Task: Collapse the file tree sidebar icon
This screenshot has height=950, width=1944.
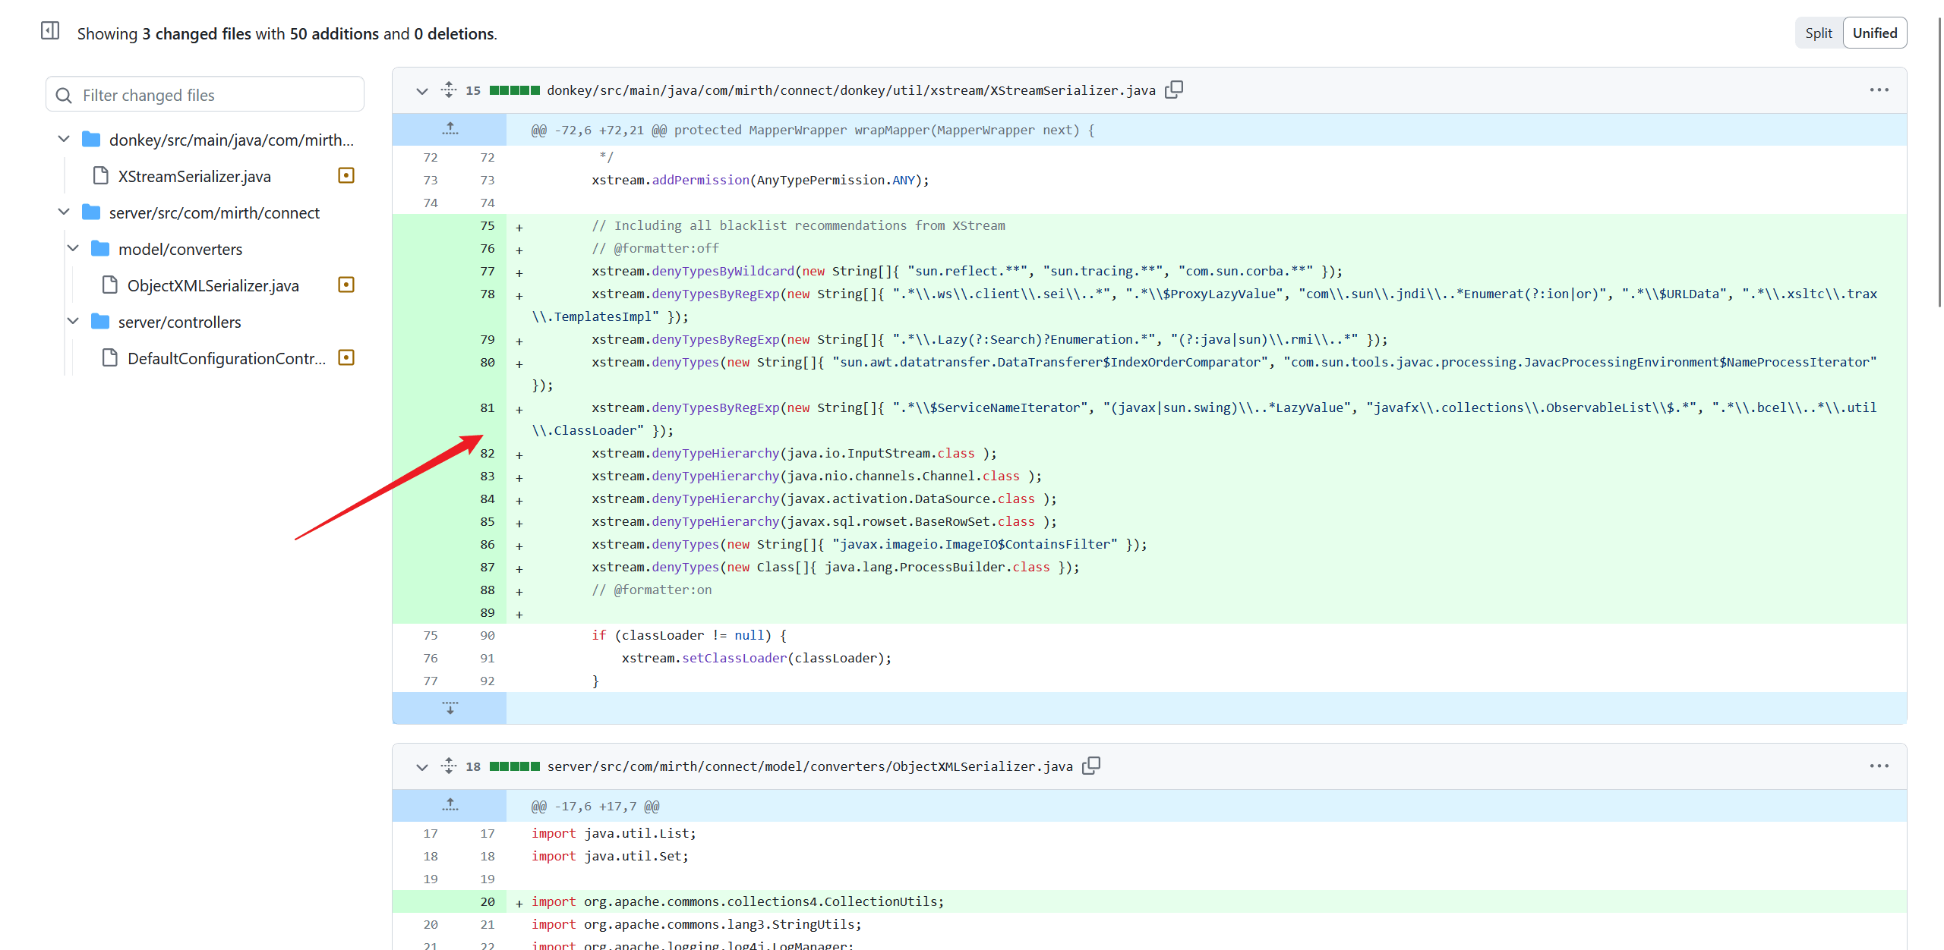Action: pyautogui.click(x=50, y=31)
